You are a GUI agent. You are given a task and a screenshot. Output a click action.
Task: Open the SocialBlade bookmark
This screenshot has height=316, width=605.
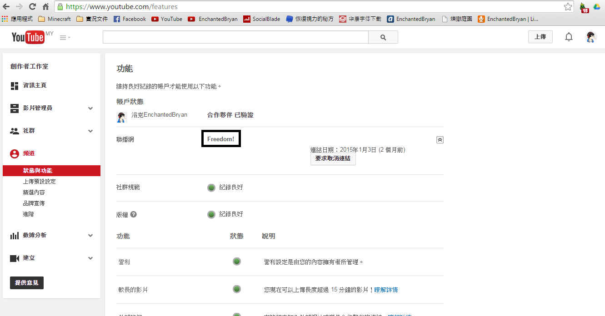pyautogui.click(x=262, y=19)
